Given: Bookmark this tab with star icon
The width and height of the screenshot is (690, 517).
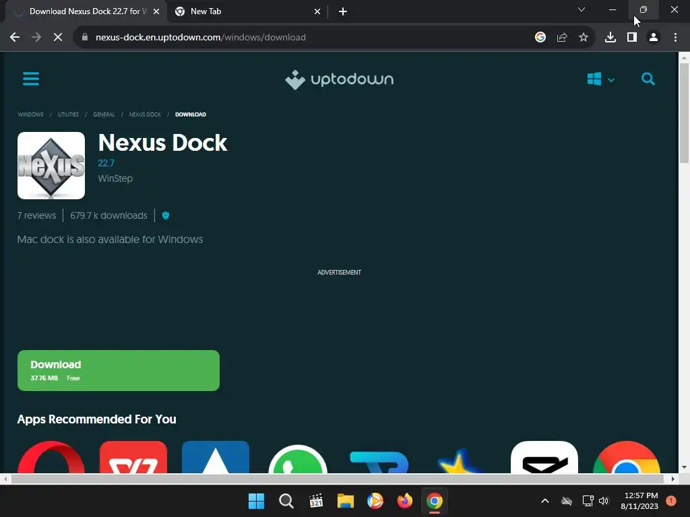Looking at the screenshot, I should point(584,38).
